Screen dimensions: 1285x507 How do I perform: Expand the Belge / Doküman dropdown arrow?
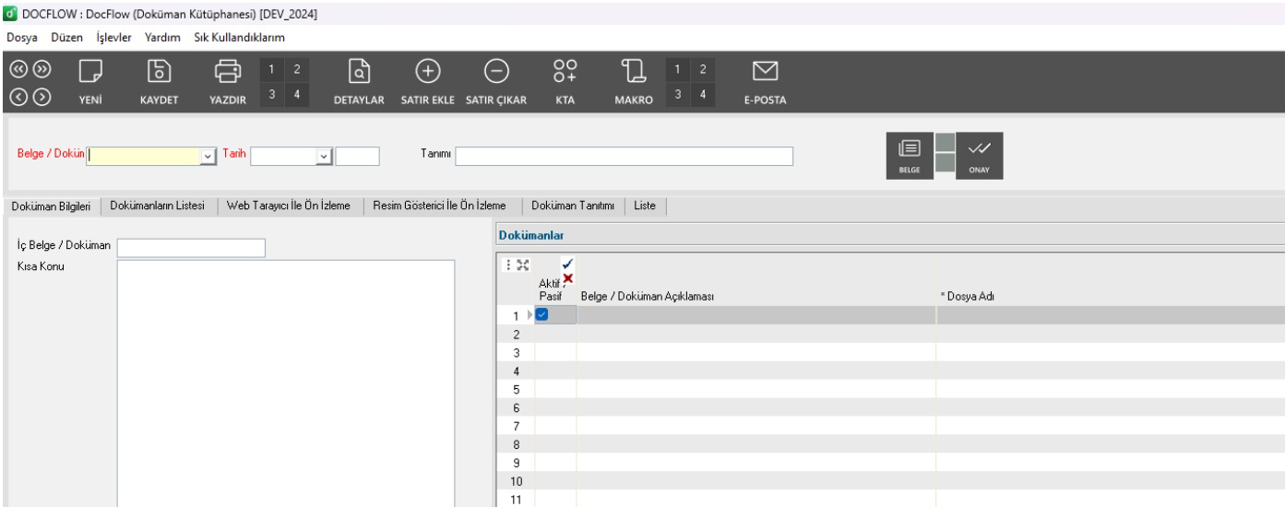pyautogui.click(x=208, y=157)
